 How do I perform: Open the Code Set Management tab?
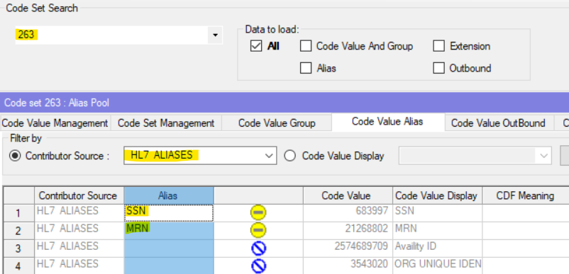click(x=166, y=123)
